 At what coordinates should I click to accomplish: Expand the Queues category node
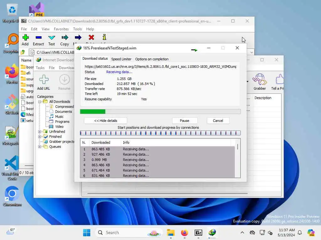point(40,147)
